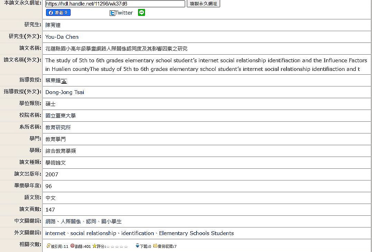Click the keyword 'Elementary Schools Students'
This screenshot has height=252, width=372.
(196, 233)
